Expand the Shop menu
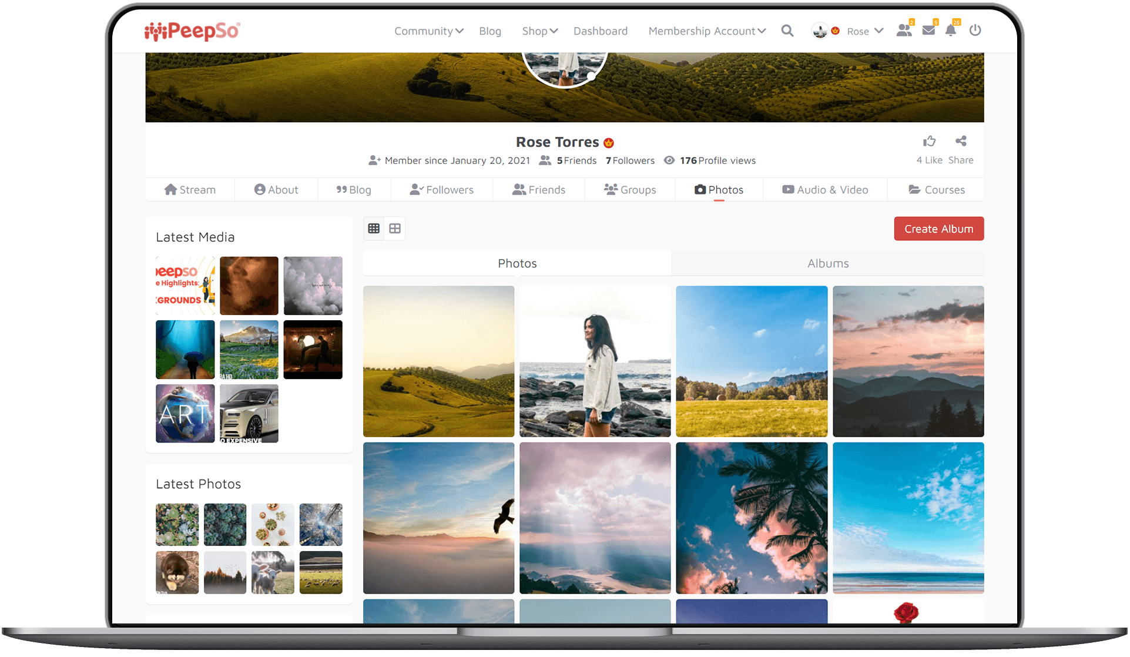This screenshot has height=657, width=1130. (x=540, y=31)
